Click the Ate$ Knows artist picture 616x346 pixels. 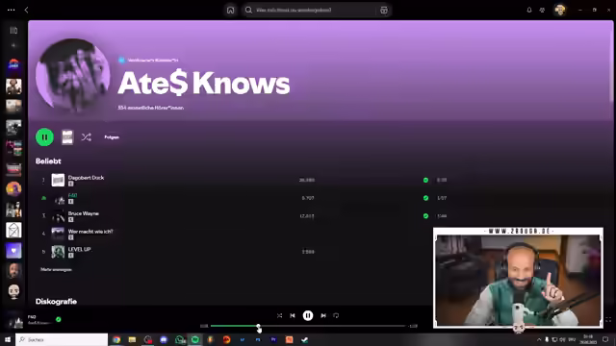point(72,75)
